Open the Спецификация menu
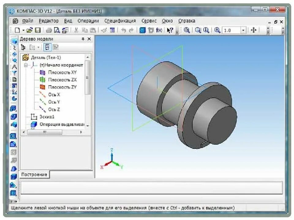 click(x=120, y=21)
